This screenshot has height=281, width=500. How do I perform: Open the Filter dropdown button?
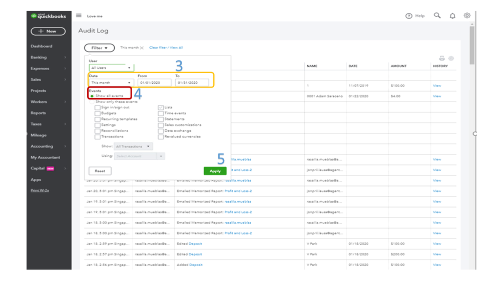tap(100, 48)
